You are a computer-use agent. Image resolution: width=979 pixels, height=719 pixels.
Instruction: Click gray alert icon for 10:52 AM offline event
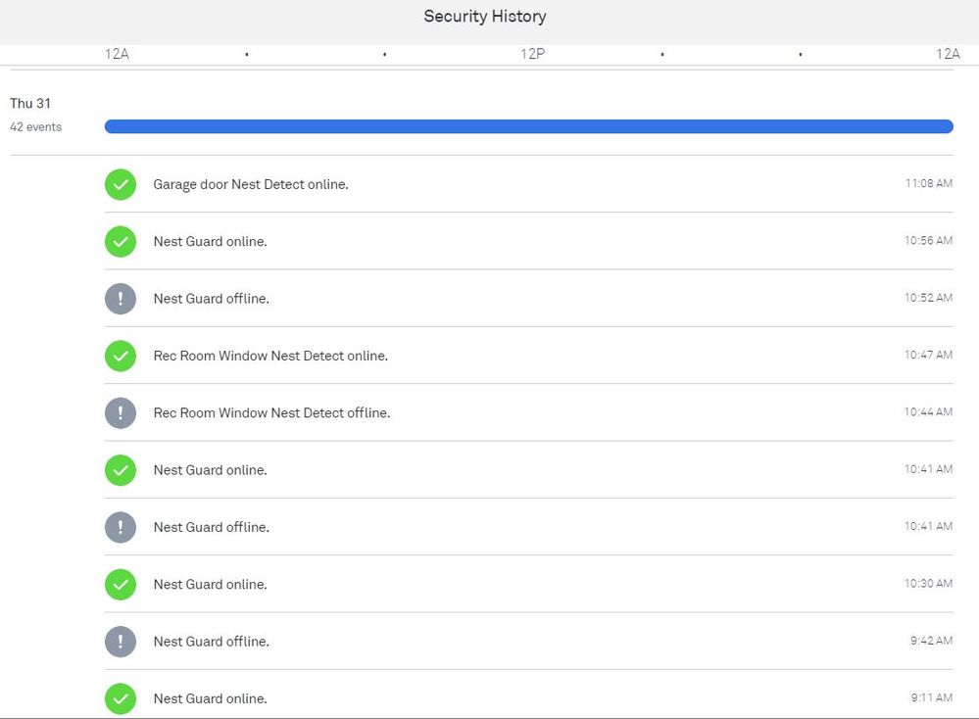(121, 299)
